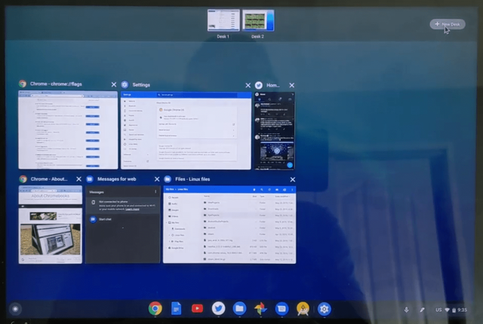This screenshot has height=324, width=483.
Task: Close the Chrome - chrome://flags window
Action: [x=114, y=84]
